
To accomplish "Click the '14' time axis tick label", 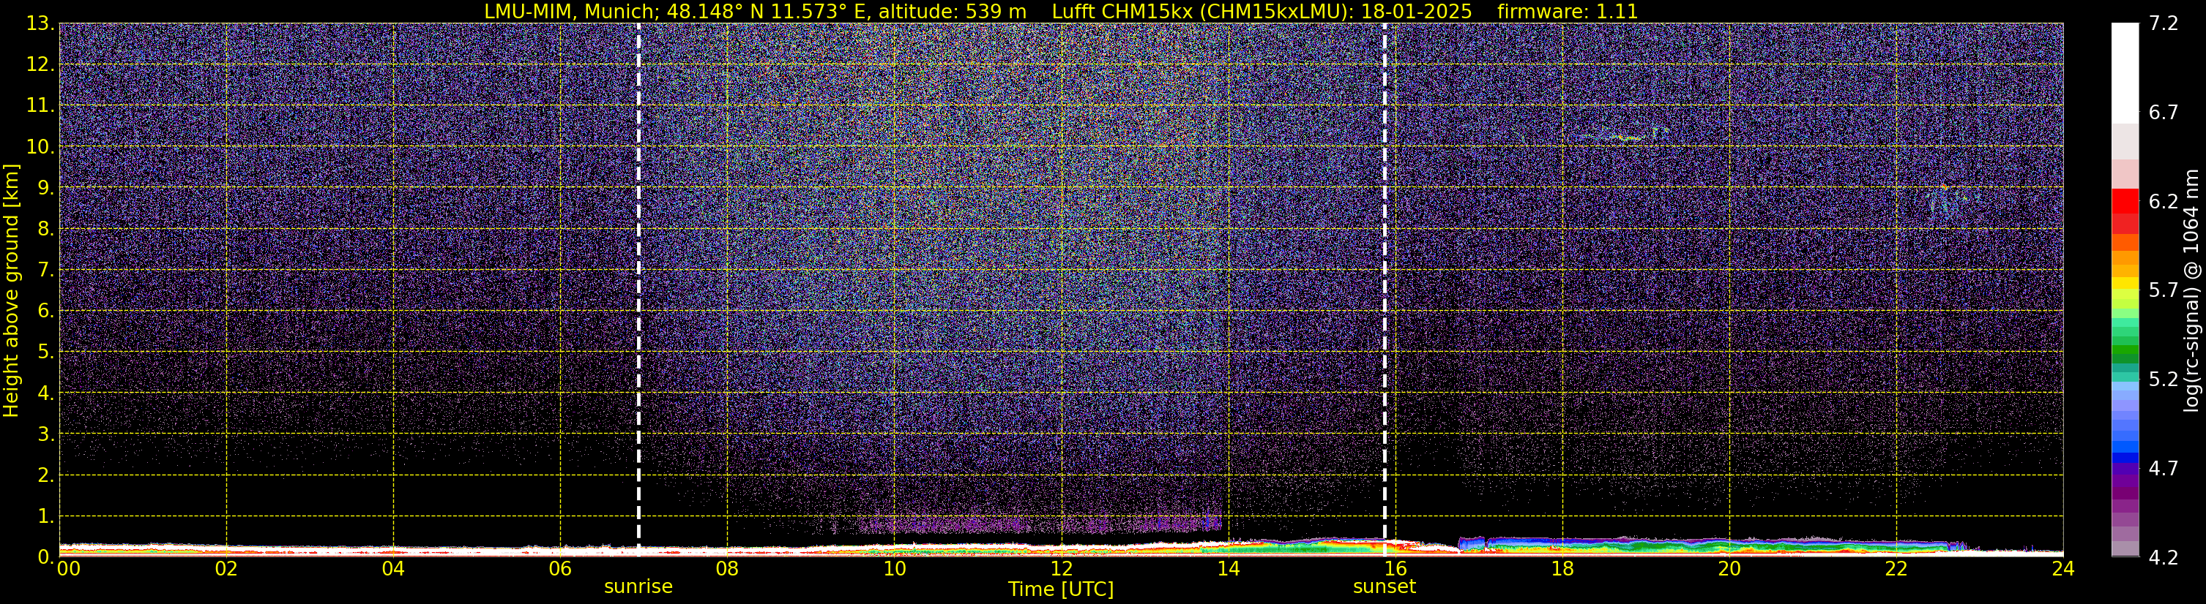I will (x=1228, y=569).
